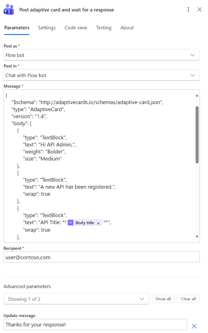Switch to the Testing tab
Image resolution: width=208 pixels, height=333 pixels.
pos(104,27)
